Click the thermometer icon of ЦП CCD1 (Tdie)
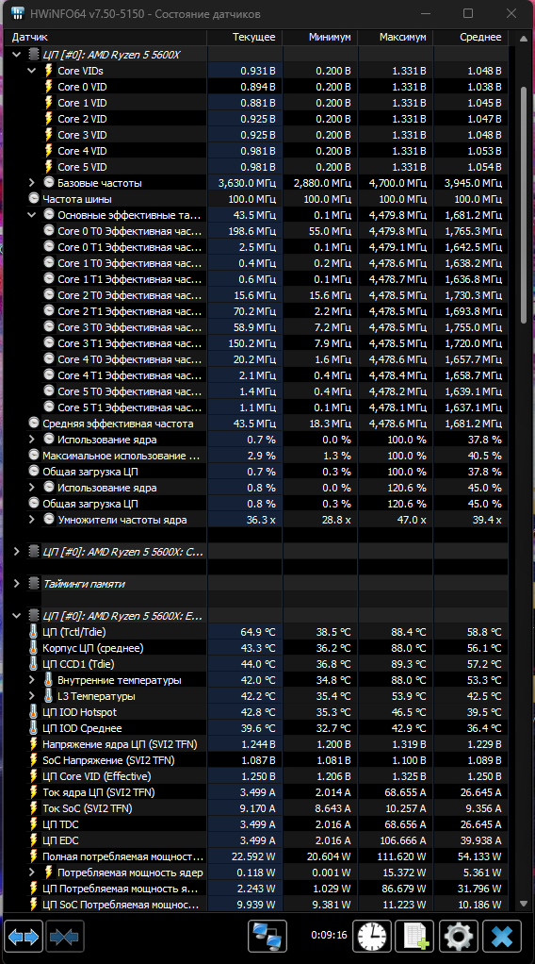 point(34,663)
